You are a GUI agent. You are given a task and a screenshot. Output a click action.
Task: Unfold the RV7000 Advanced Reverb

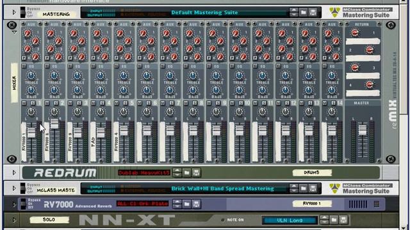pyautogui.click(x=14, y=204)
